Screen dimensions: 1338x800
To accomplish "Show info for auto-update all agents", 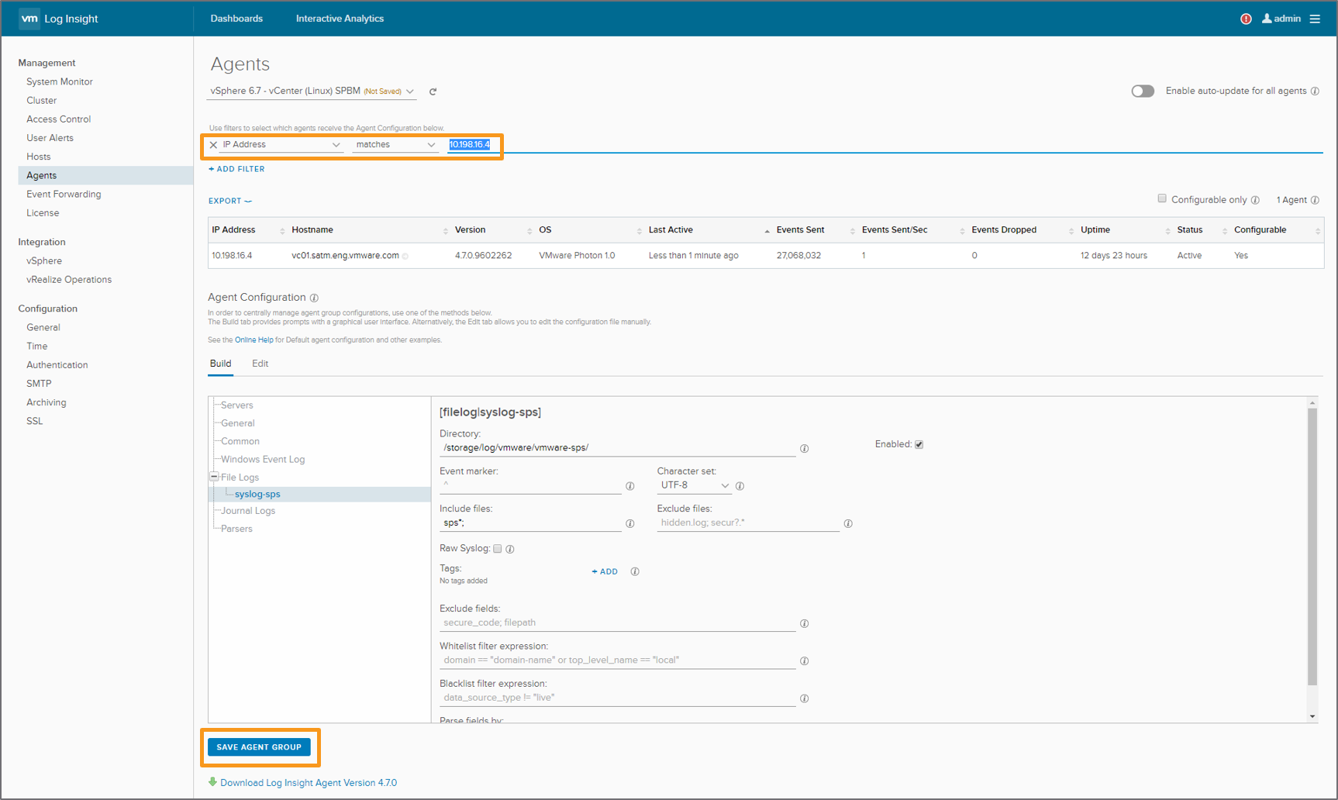I will pos(1315,91).
